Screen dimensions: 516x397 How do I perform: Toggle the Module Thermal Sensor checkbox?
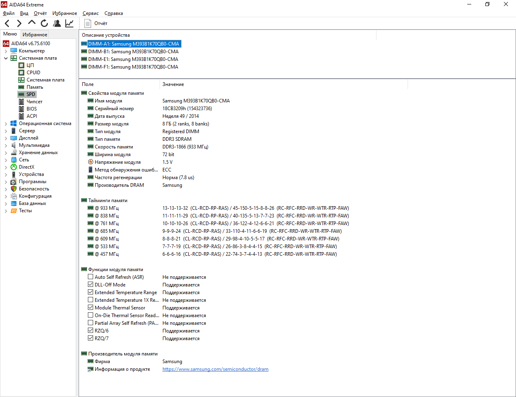[x=91, y=308]
